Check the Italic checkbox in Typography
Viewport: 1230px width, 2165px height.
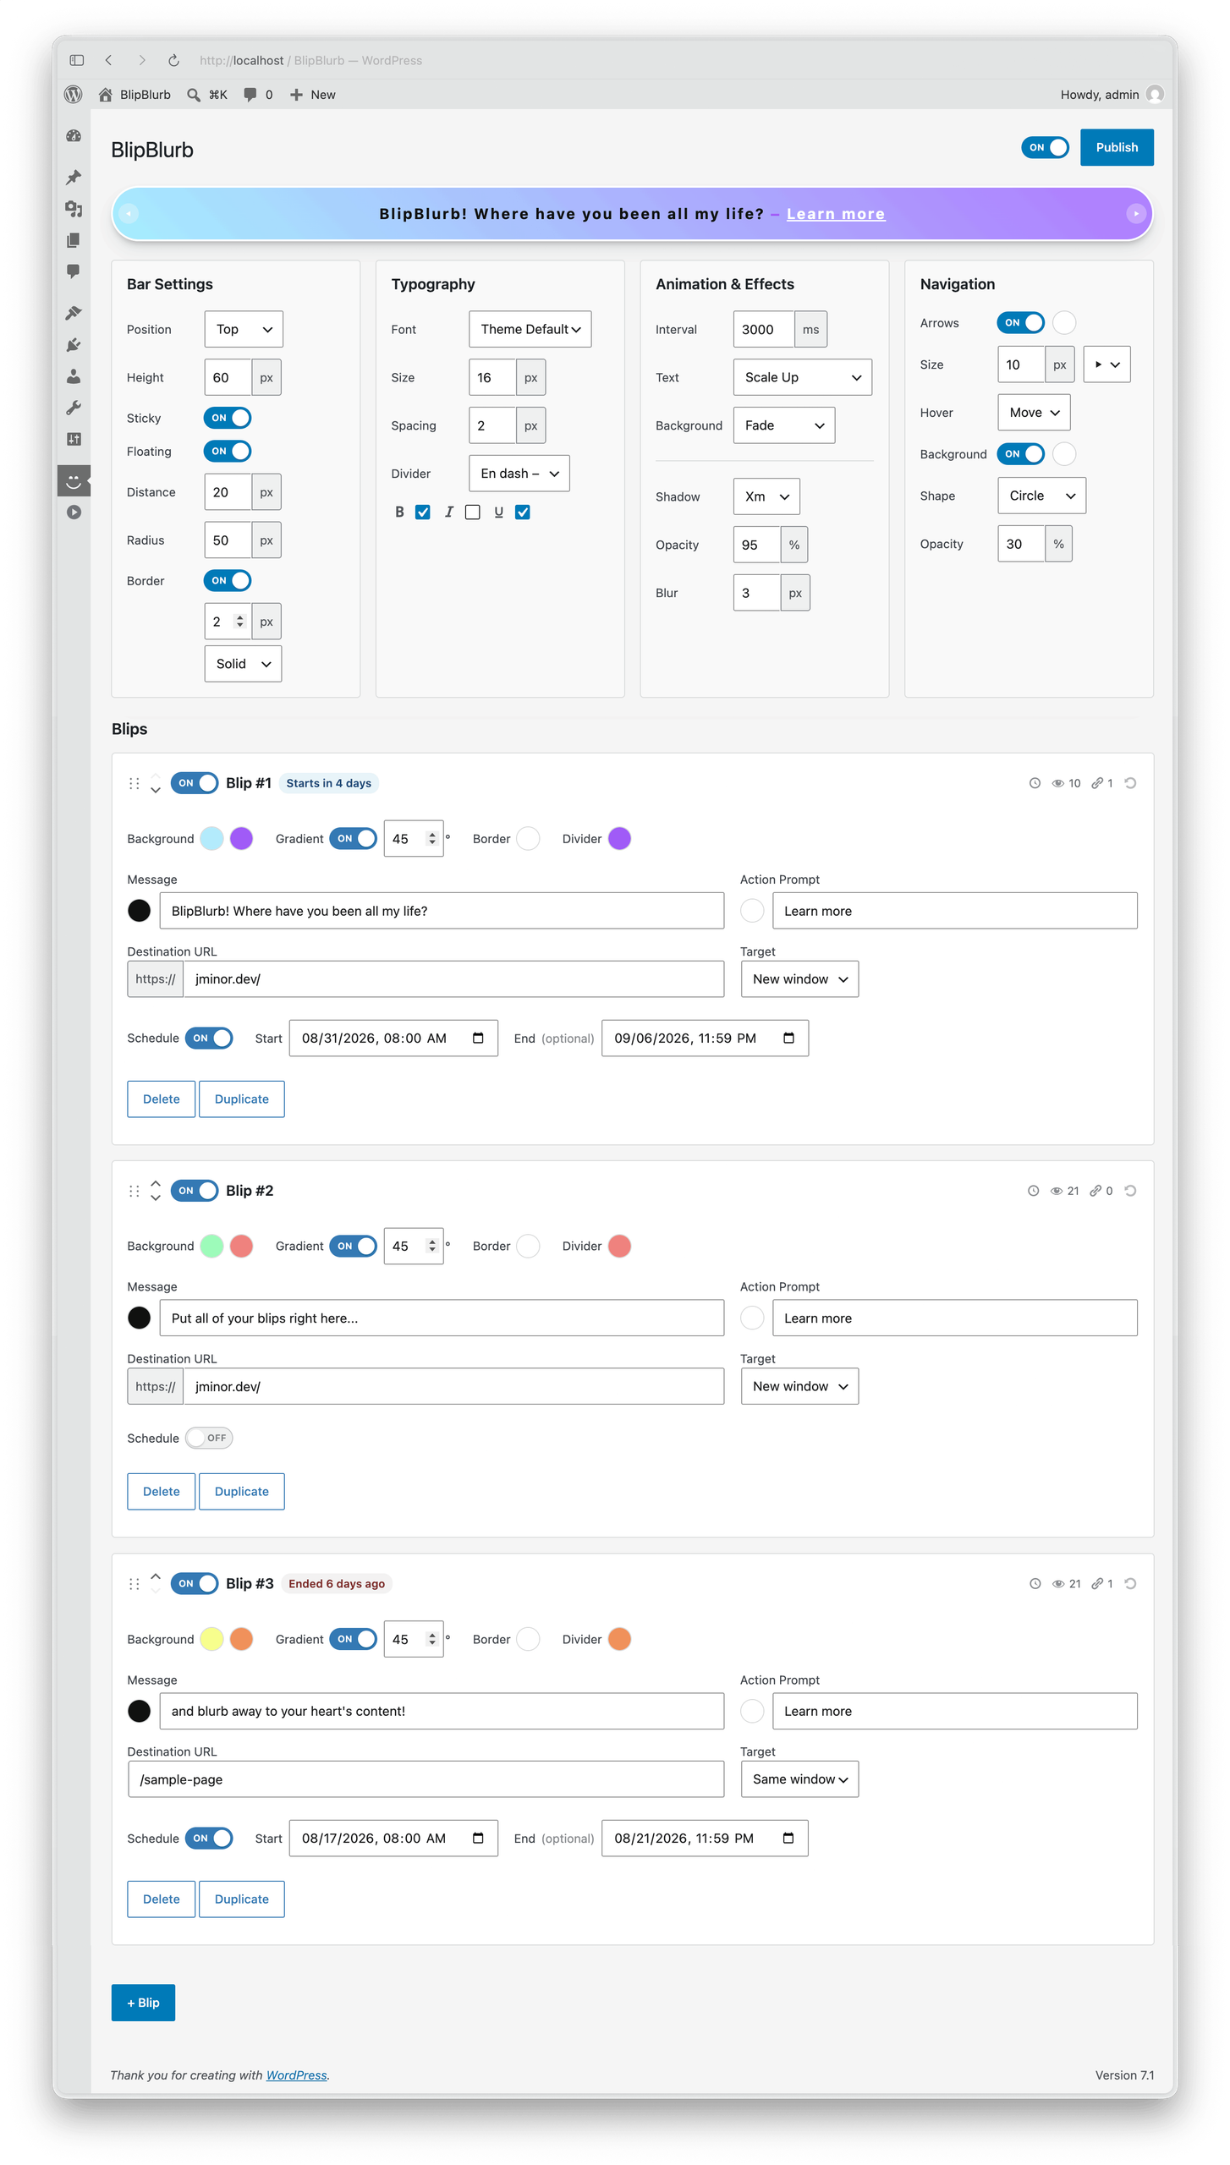473,512
